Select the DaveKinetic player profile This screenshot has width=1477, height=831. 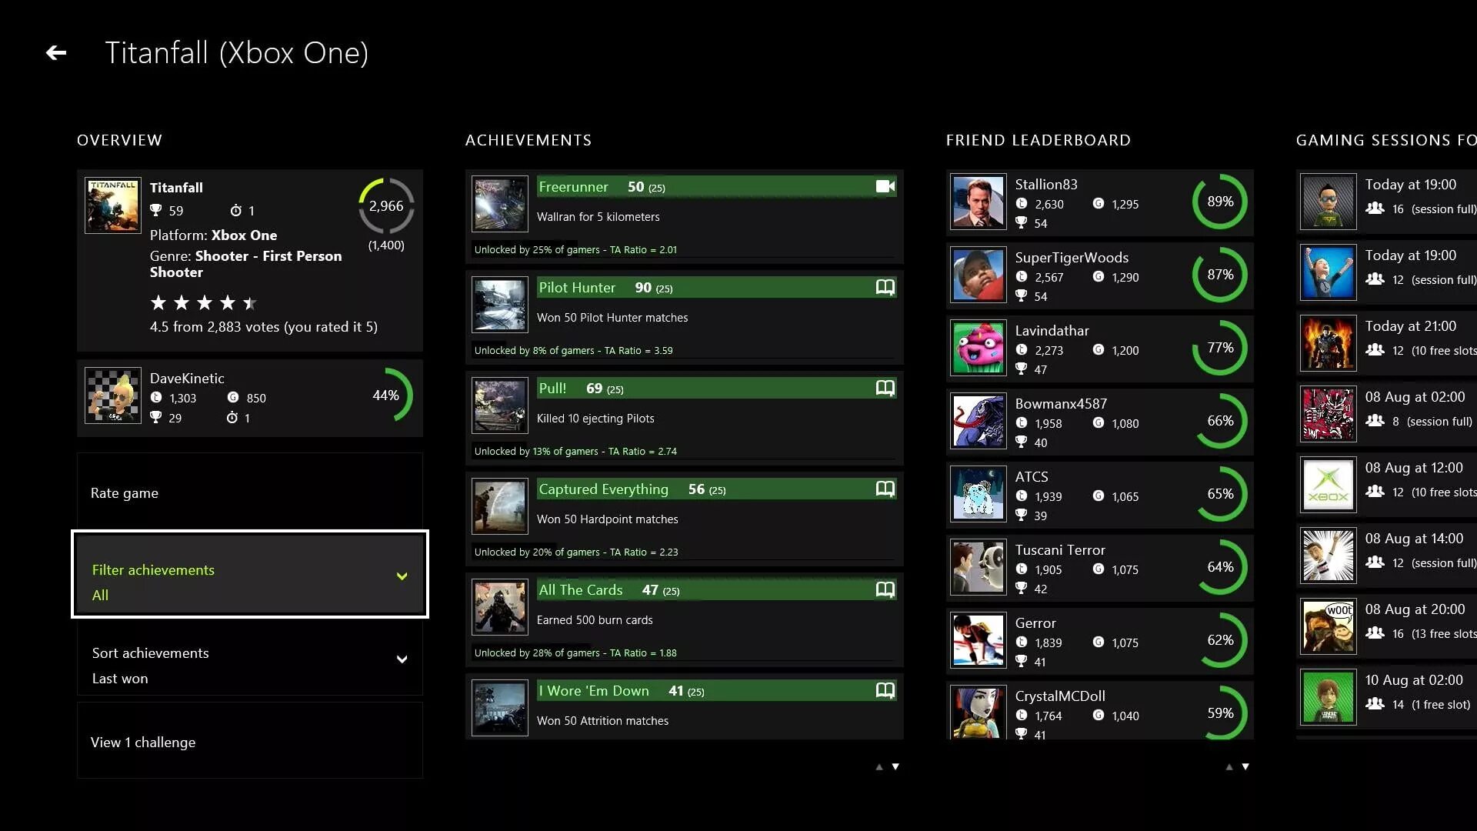249,395
